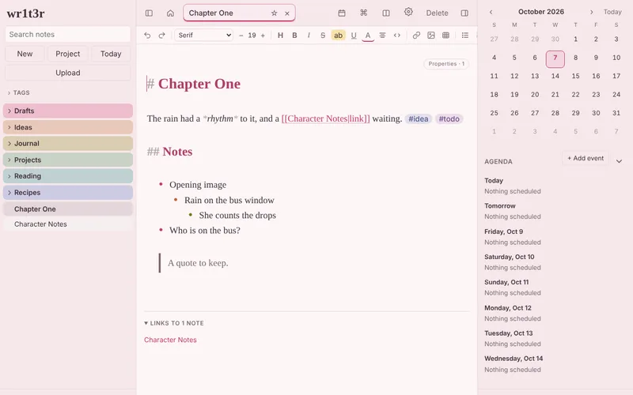
Task: Insert a hyperlink
Action: 416,35
